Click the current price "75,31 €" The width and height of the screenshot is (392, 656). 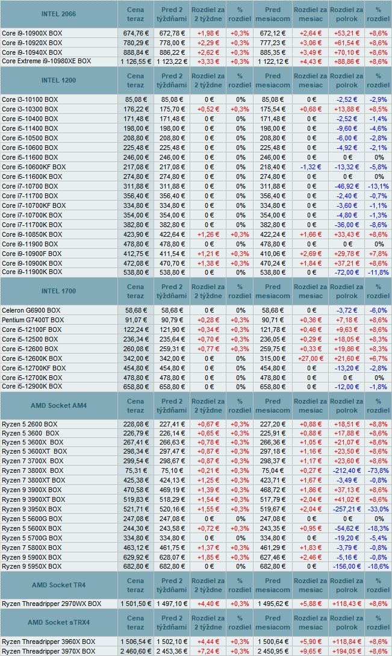coord(135,470)
